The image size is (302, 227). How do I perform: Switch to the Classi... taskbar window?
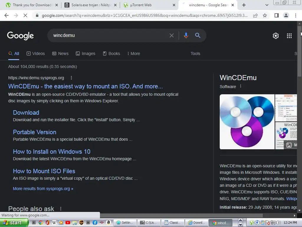coord(173,223)
